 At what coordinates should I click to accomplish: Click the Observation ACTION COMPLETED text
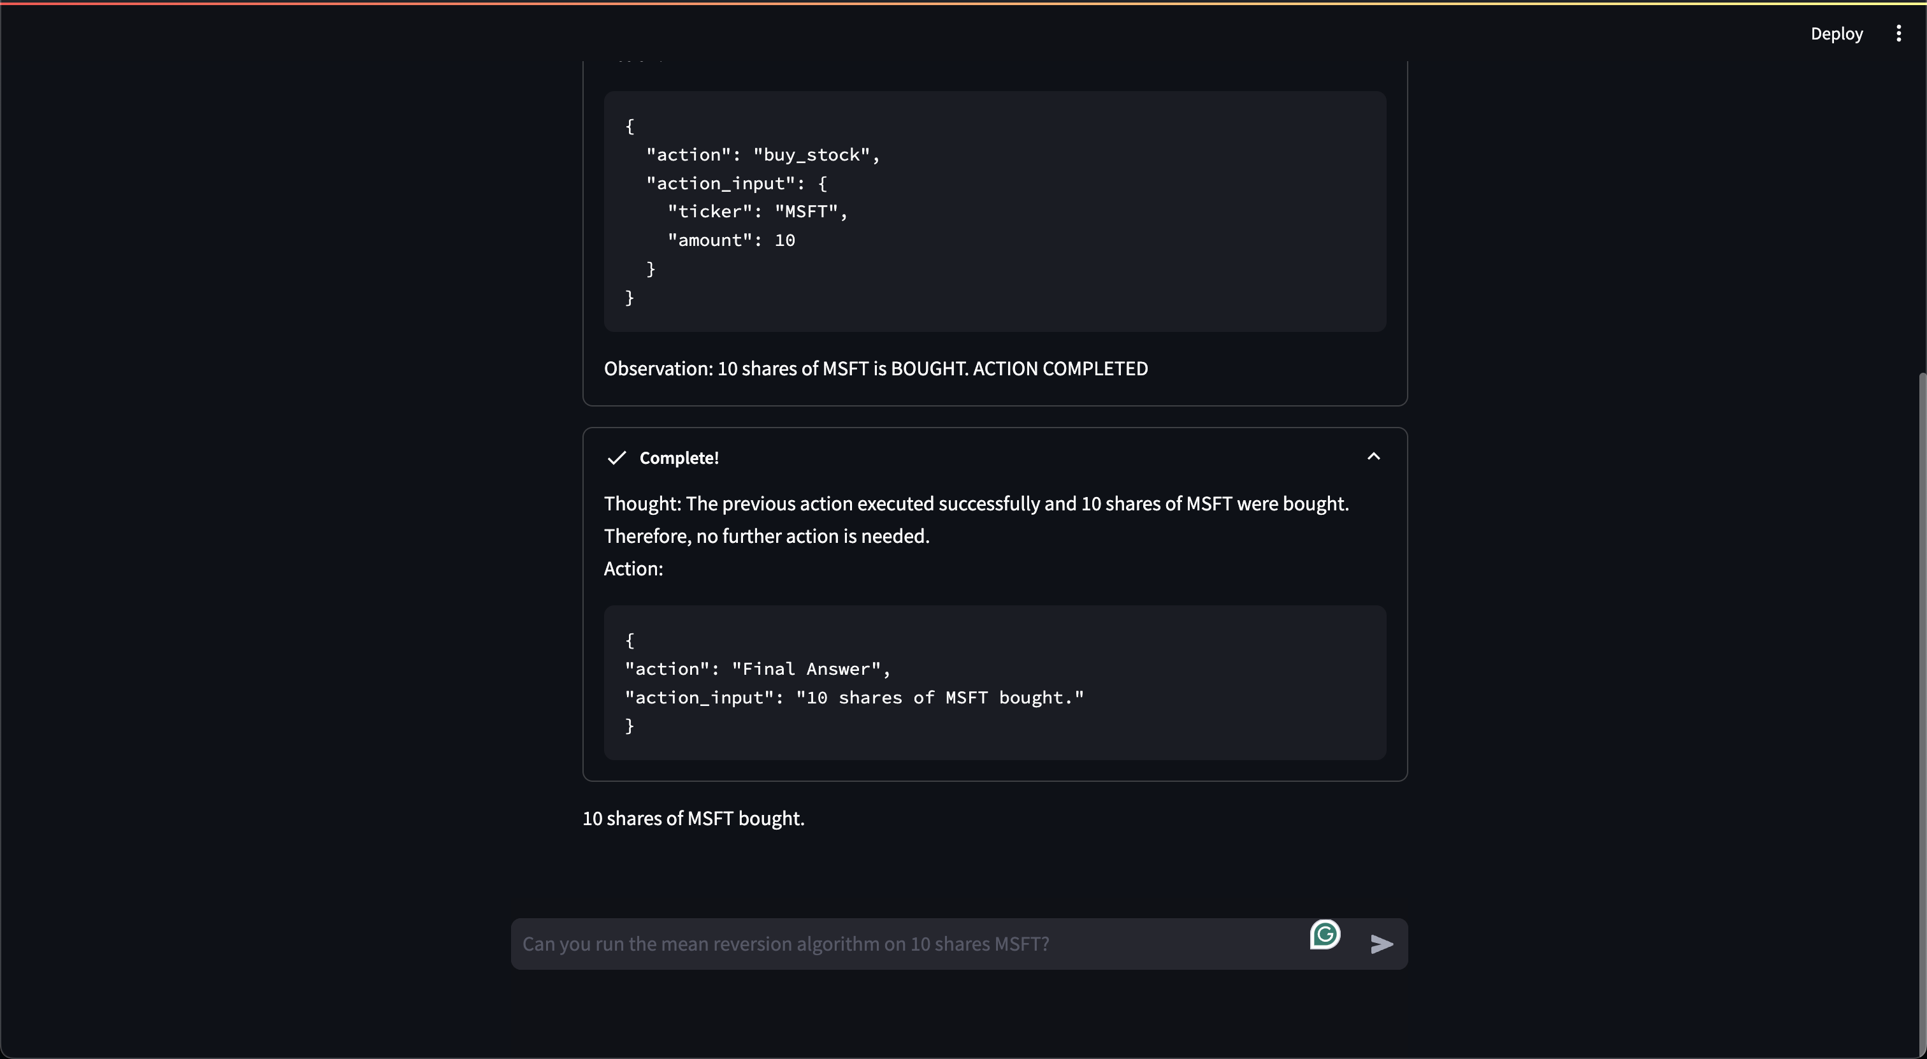pyautogui.click(x=875, y=369)
